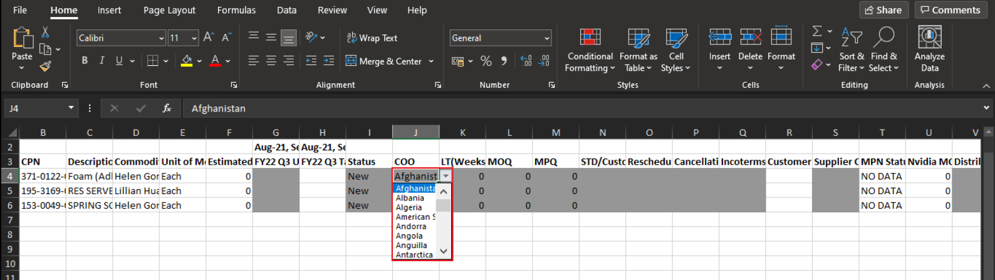Switch to the Formulas tab
Image resolution: width=995 pixels, height=280 pixels.
coord(236,10)
